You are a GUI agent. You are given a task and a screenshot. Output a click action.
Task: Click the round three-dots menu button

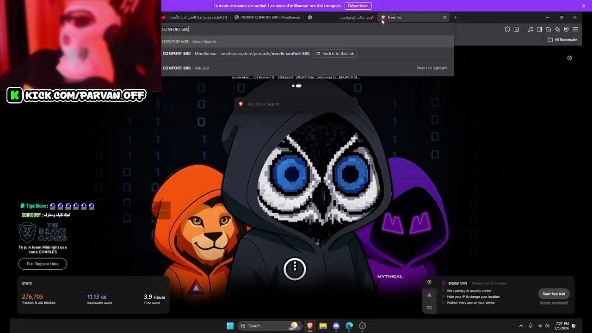click(295, 268)
